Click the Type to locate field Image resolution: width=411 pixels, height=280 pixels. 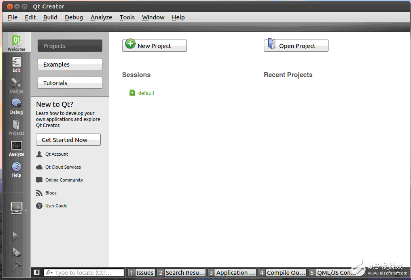pos(84,273)
